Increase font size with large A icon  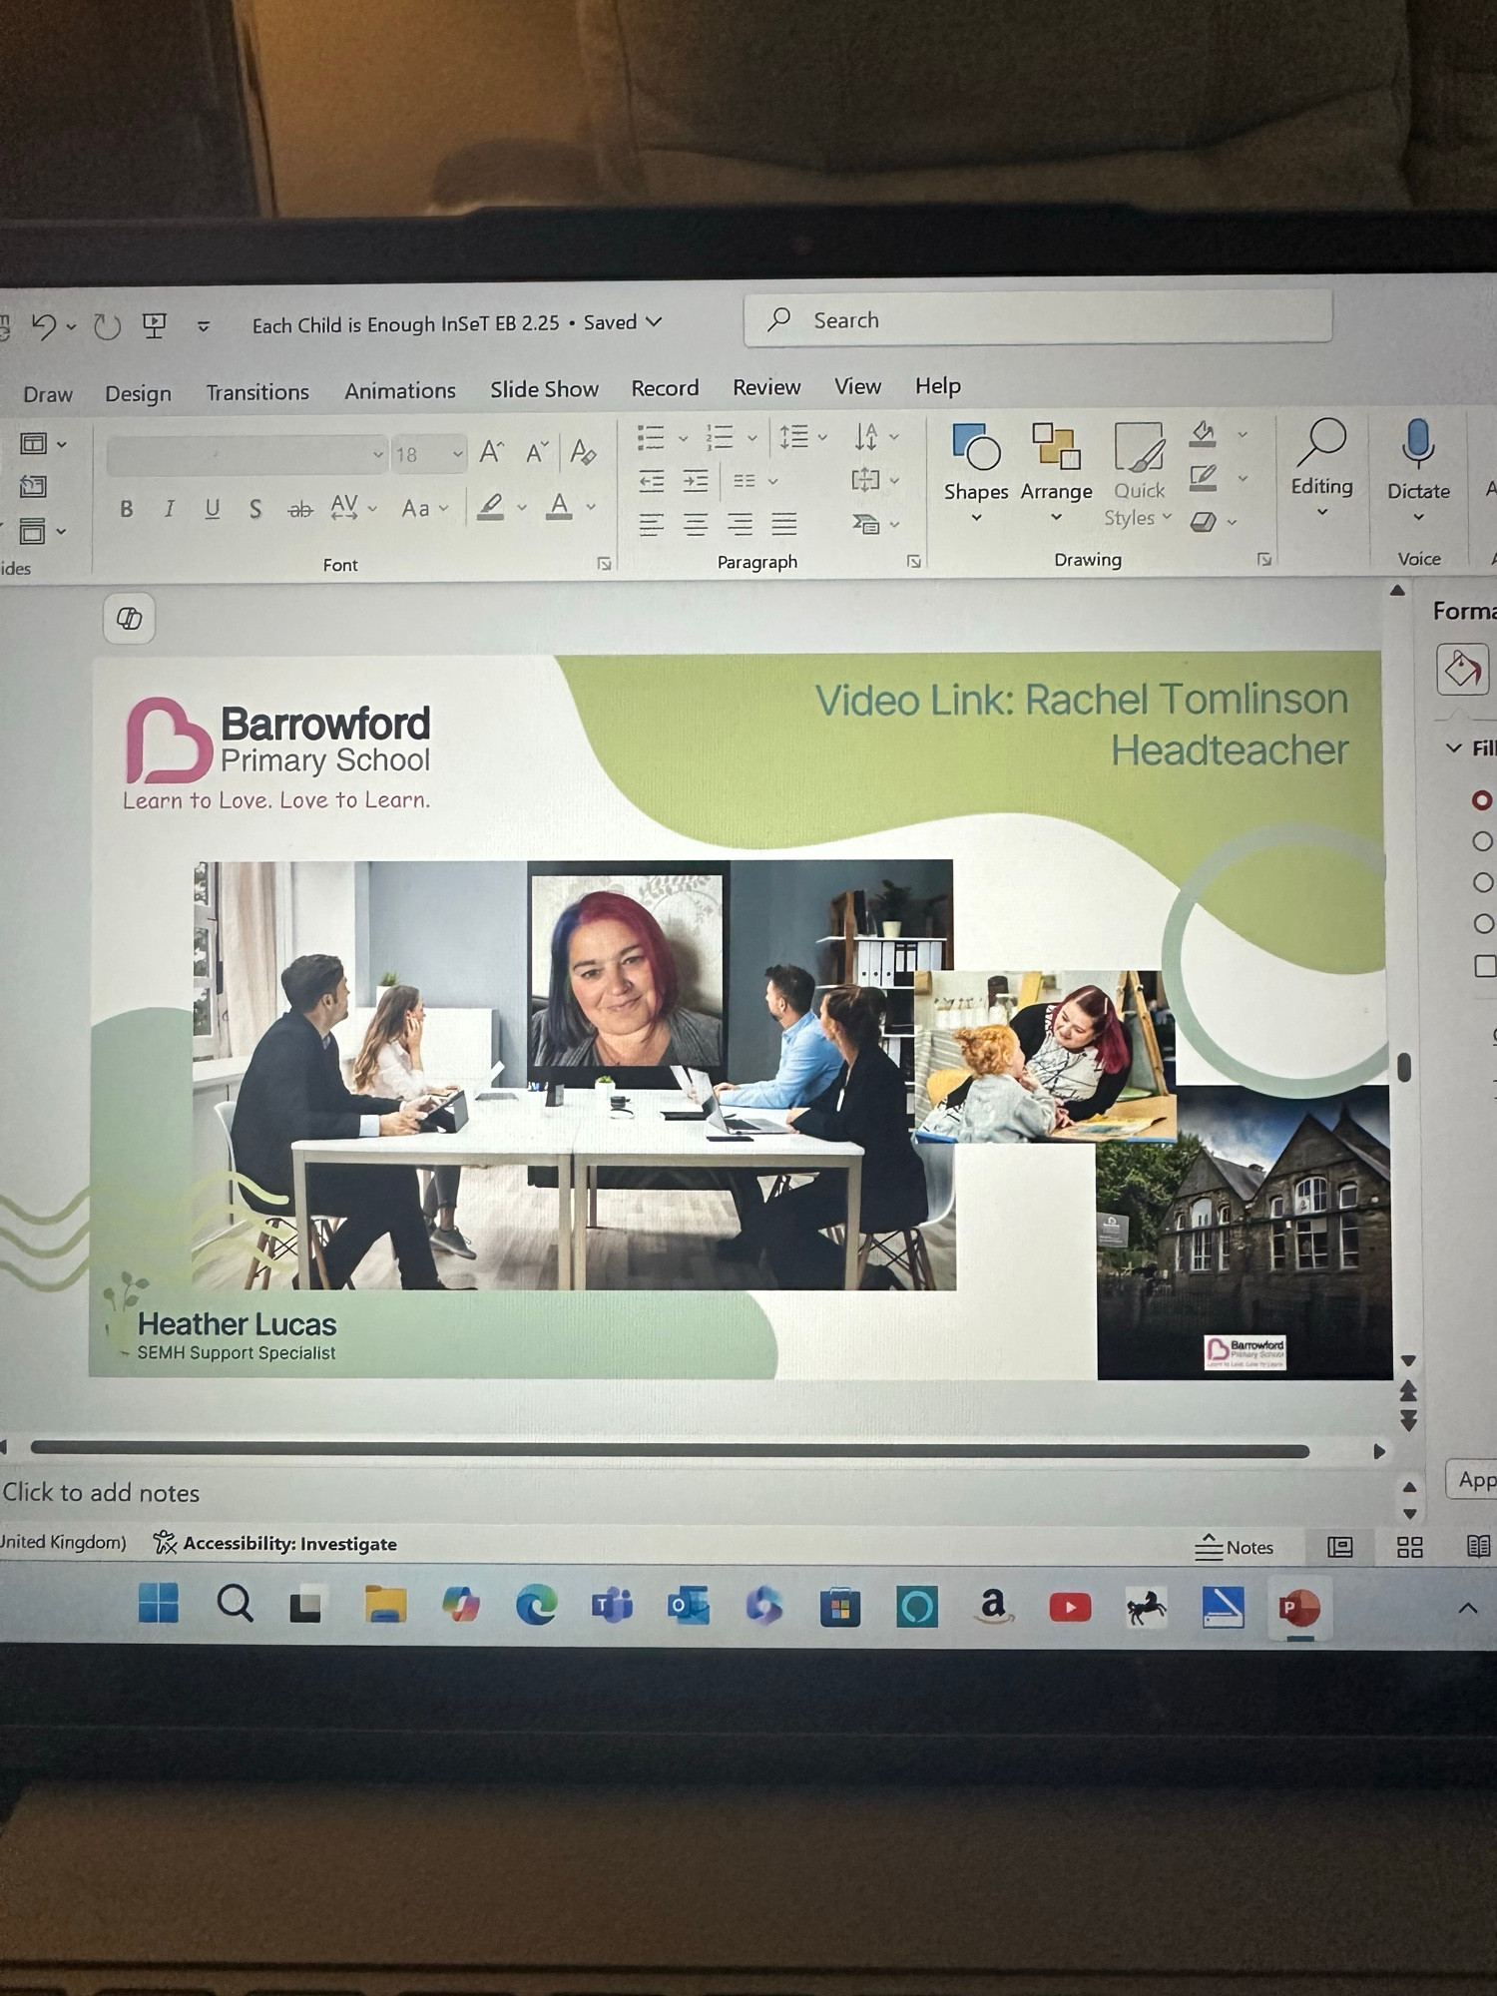tap(491, 453)
